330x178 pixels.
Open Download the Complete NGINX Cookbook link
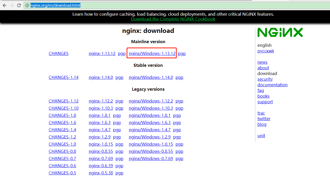[173, 19]
